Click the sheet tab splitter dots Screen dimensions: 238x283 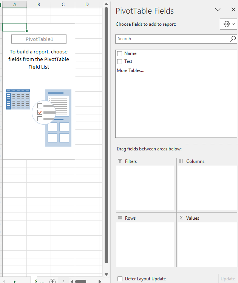point(63,281)
